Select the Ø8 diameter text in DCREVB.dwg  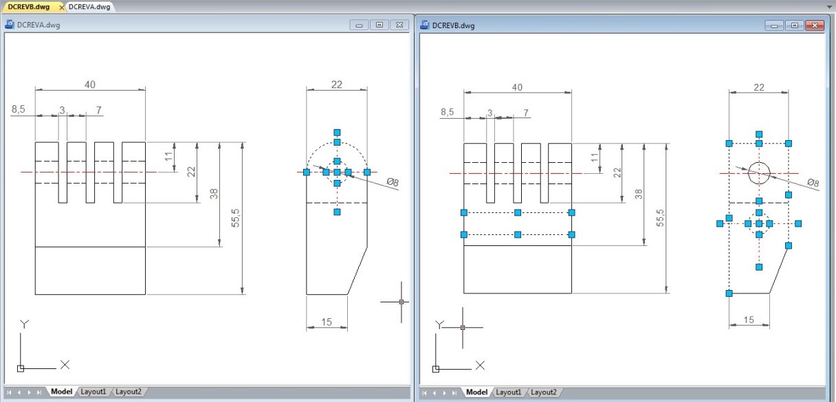point(812,182)
